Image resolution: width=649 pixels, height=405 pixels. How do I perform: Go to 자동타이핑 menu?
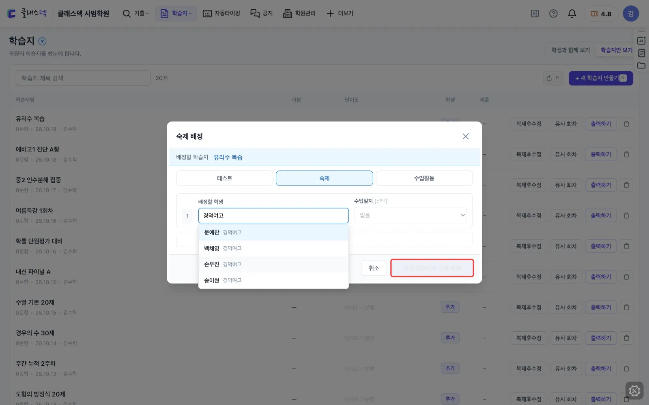tap(221, 13)
